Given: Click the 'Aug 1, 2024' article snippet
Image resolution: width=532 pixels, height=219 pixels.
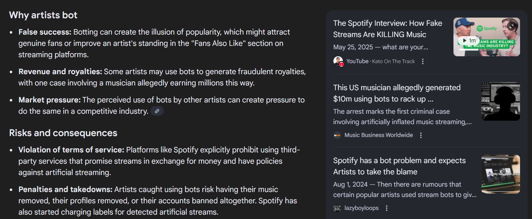Looking at the screenshot, I should (x=404, y=189).
